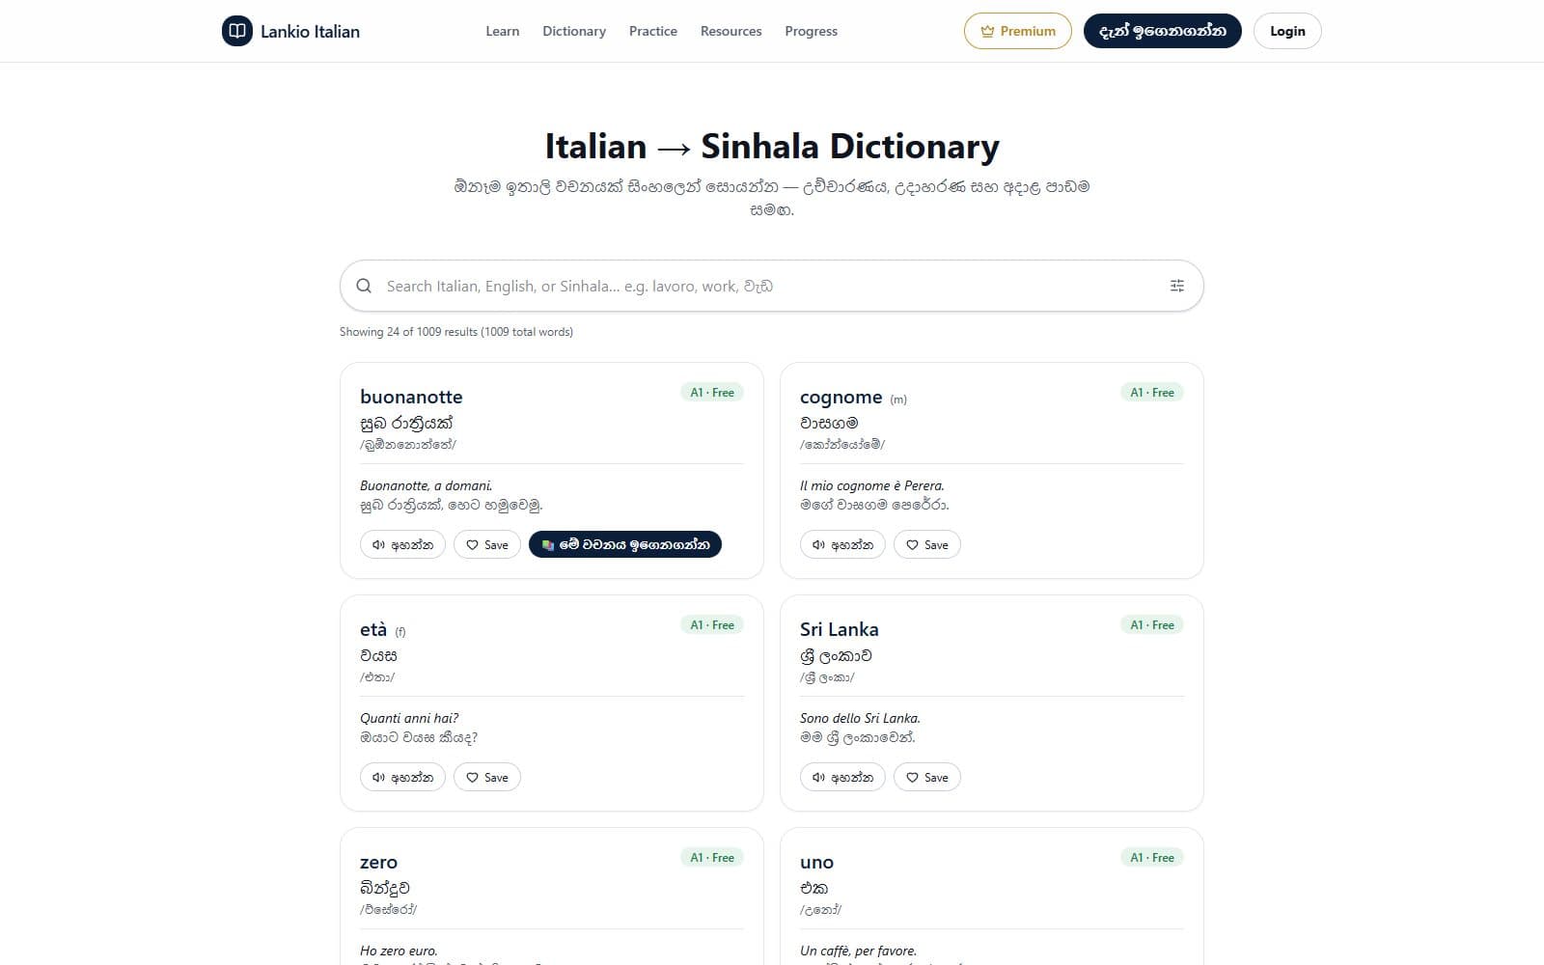Click the Sri Lanka word heading

(x=840, y=629)
